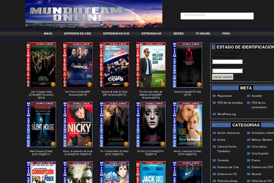Select Estrenos de Cine category link
Screen dimensions: 274x183
tap(228, 167)
